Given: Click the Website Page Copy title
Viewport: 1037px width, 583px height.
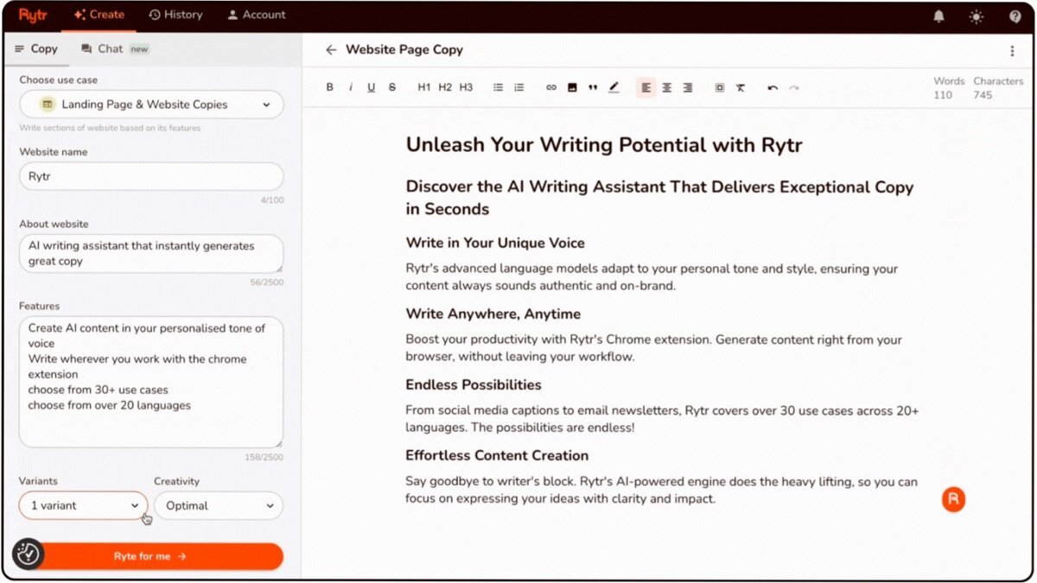Looking at the screenshot, I should coord(404,50).
